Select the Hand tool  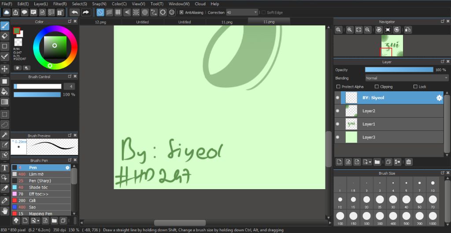[x=4, y=211]
